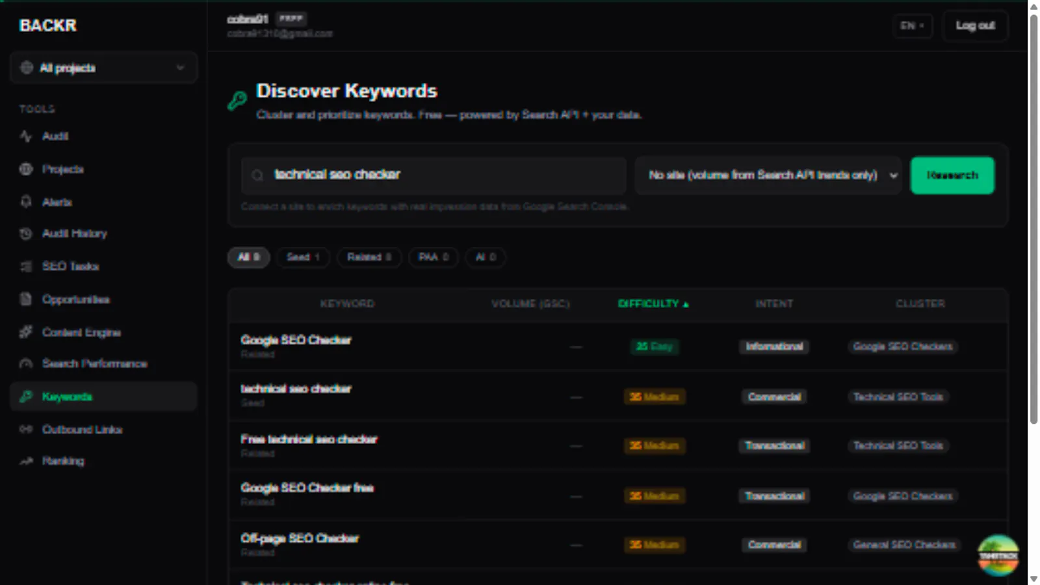The height and width of the screenshot is (585, 1040).
Task: Click the Cluster column header
Action: (x=920, y=304)
